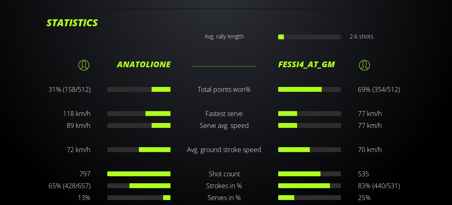Image resolution: width=452 pixels, height=205 pixels.
Task: Click ANATOLIONE's Total points won bar
Action: pyautogui.click(x=139, y=89)
